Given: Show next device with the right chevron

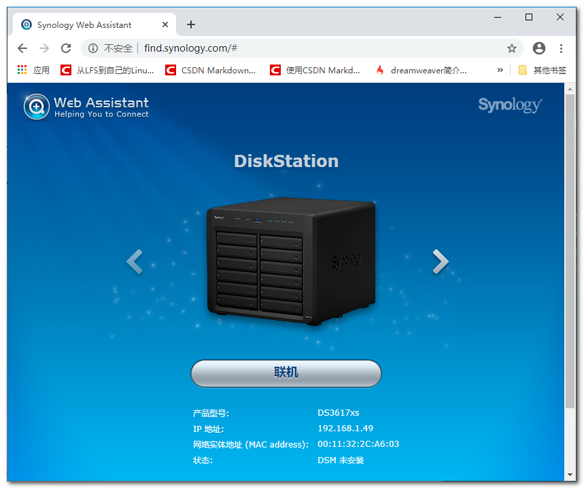Looking at the screenshot, I should pyautogui.click(x=441, y=261).
